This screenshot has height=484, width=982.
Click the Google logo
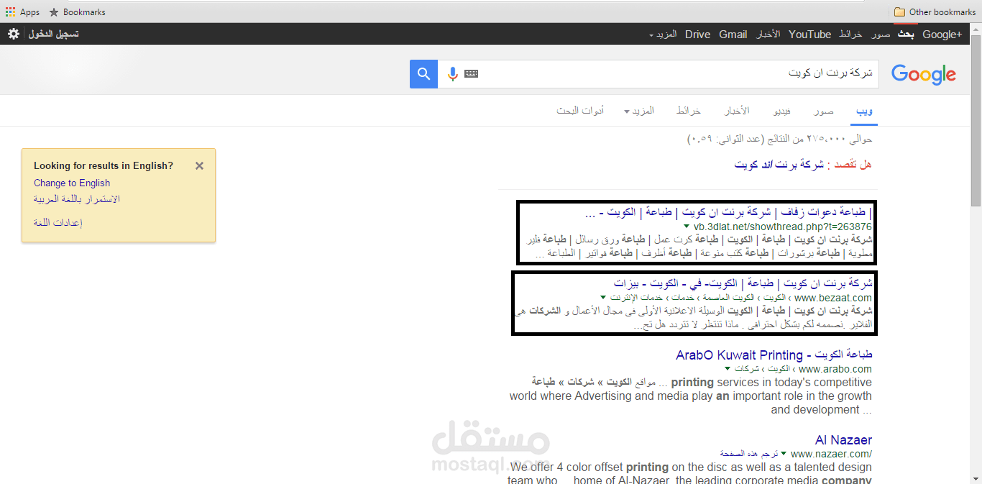click(924, 74)
